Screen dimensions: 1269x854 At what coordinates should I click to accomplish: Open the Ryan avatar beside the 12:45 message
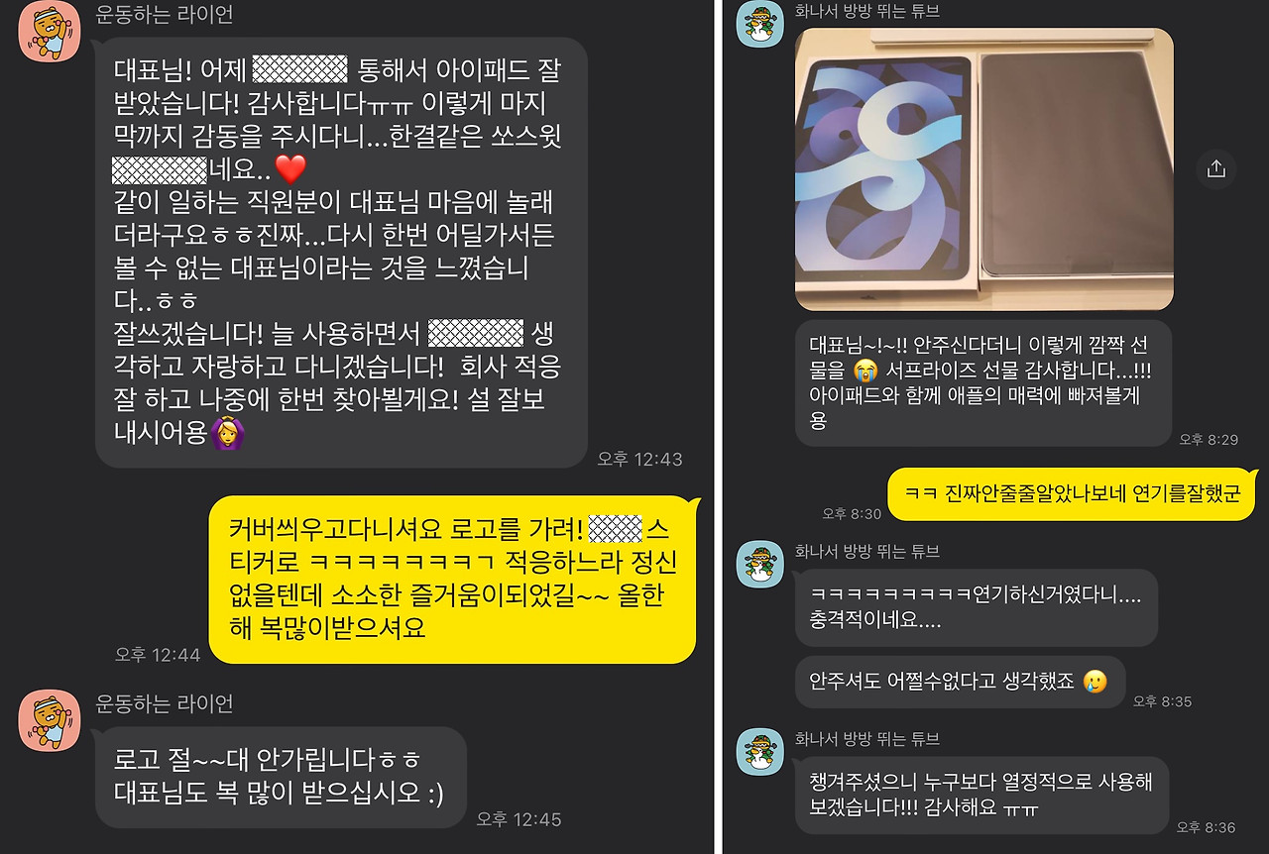click(51, 720)
